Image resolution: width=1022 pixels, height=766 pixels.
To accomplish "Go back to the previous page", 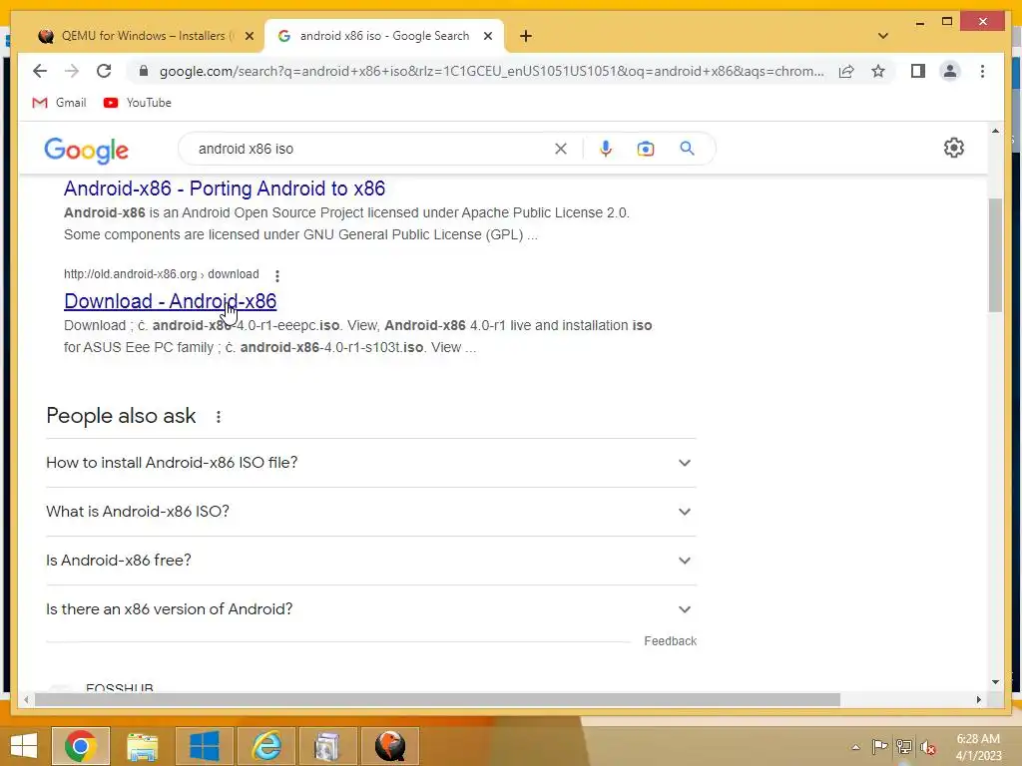I will pyautogui.click(x=40, y=71).
